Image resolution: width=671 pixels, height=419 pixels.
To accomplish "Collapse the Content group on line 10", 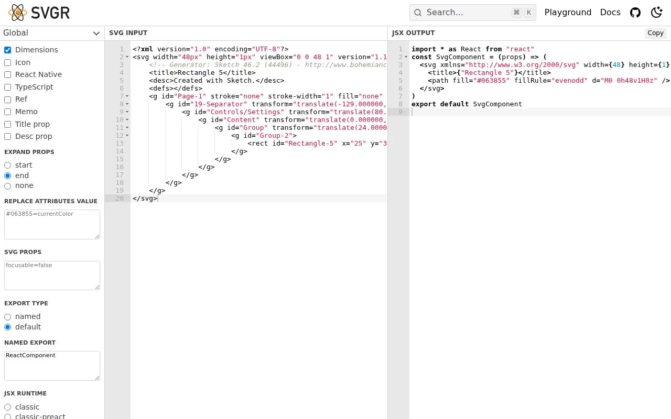I will (x=127, y=120).
